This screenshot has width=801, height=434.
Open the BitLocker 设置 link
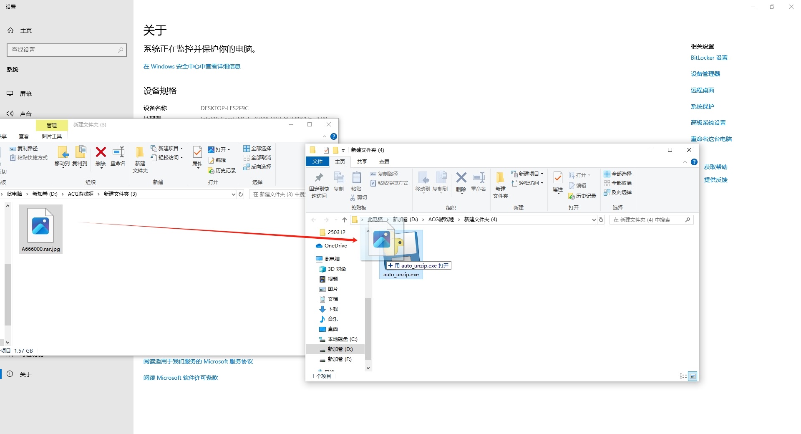tap(709, 58)
